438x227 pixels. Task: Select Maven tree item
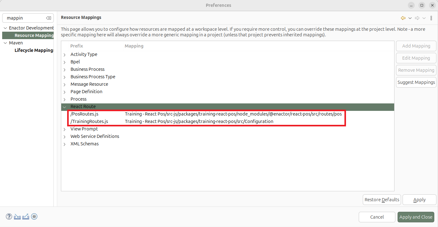[x=16, y=43]
